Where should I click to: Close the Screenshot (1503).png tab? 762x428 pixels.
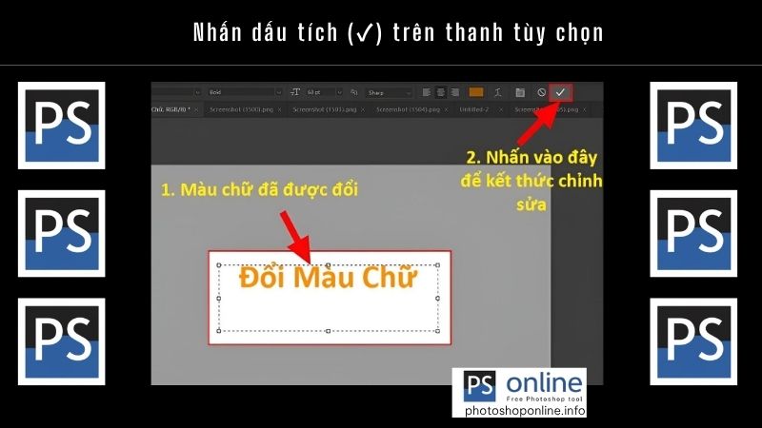(363, 110)
